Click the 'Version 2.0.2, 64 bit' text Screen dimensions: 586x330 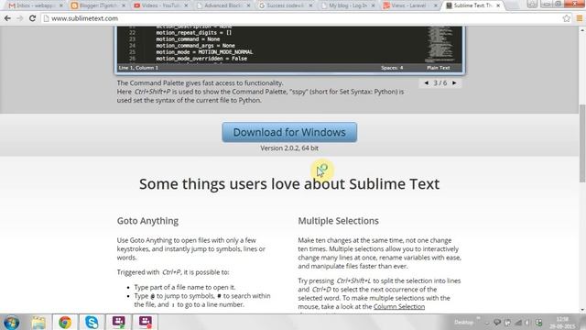tap(289, 148)
